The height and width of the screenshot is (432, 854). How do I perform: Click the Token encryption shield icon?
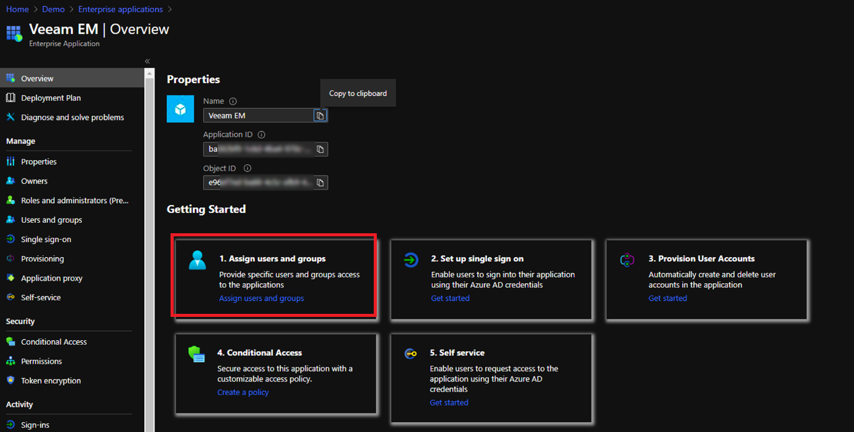[10, 380]
